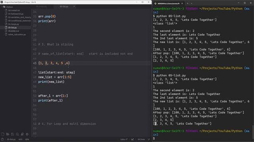The height and width of the screenshot is (142, 254).
Task: Click the output line "[2, 3, 4, 5, 'Lets Code Together']"
Action: 182,123
